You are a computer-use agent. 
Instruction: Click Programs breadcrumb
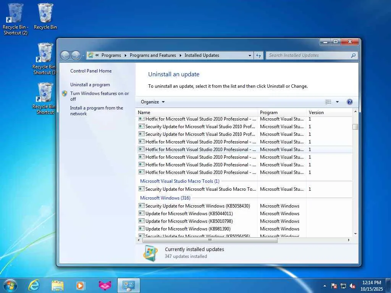[x=111, y=55]
